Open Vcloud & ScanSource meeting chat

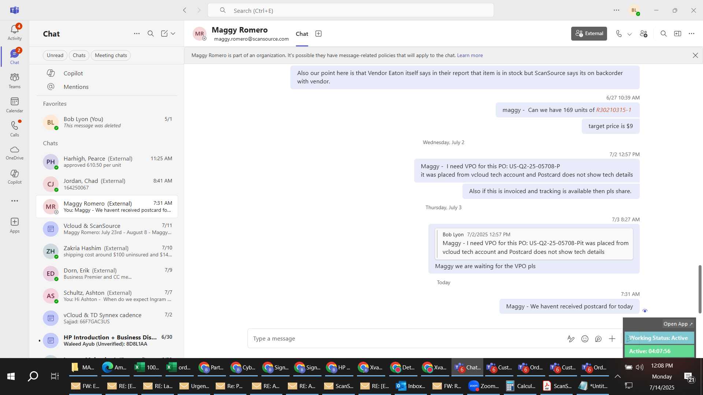(x=107, y=229)
